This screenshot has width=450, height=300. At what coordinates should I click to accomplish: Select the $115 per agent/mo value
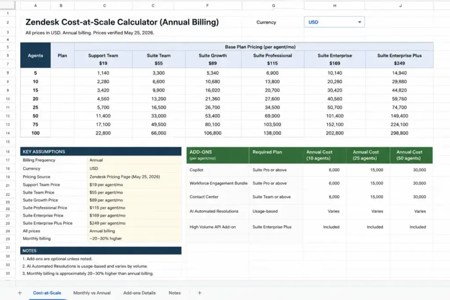(x=107, y=208)
